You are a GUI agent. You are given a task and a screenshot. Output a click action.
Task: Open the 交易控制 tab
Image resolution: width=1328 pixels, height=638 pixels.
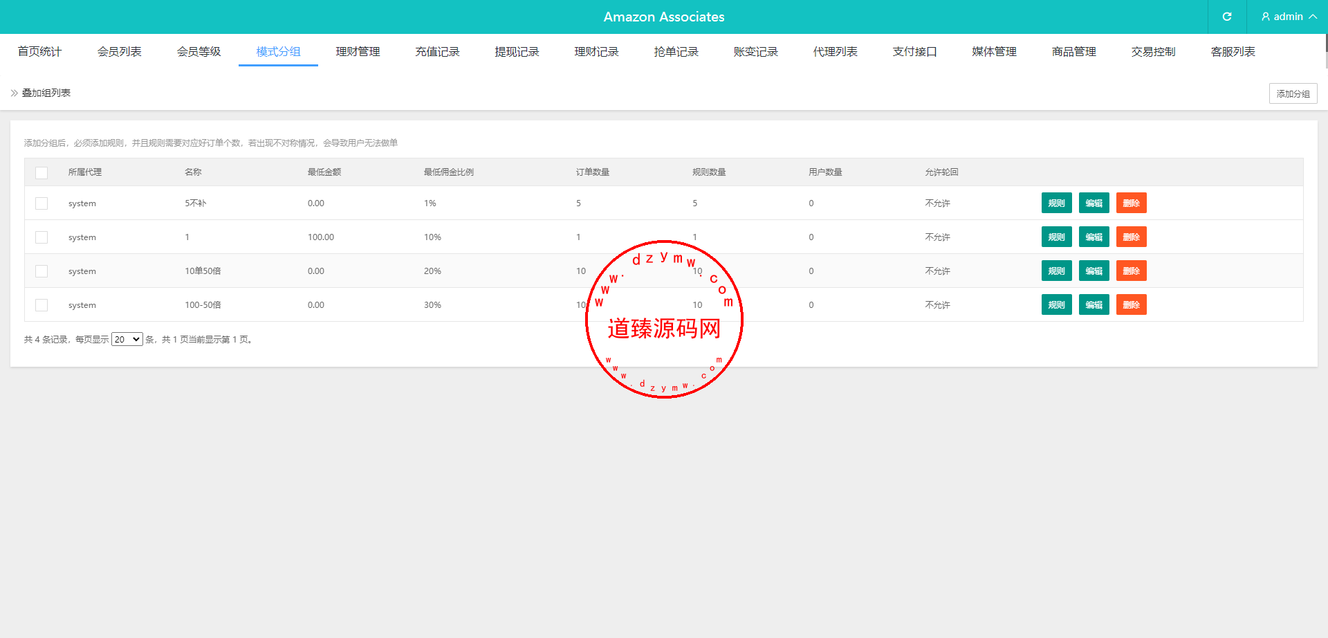1153,52
